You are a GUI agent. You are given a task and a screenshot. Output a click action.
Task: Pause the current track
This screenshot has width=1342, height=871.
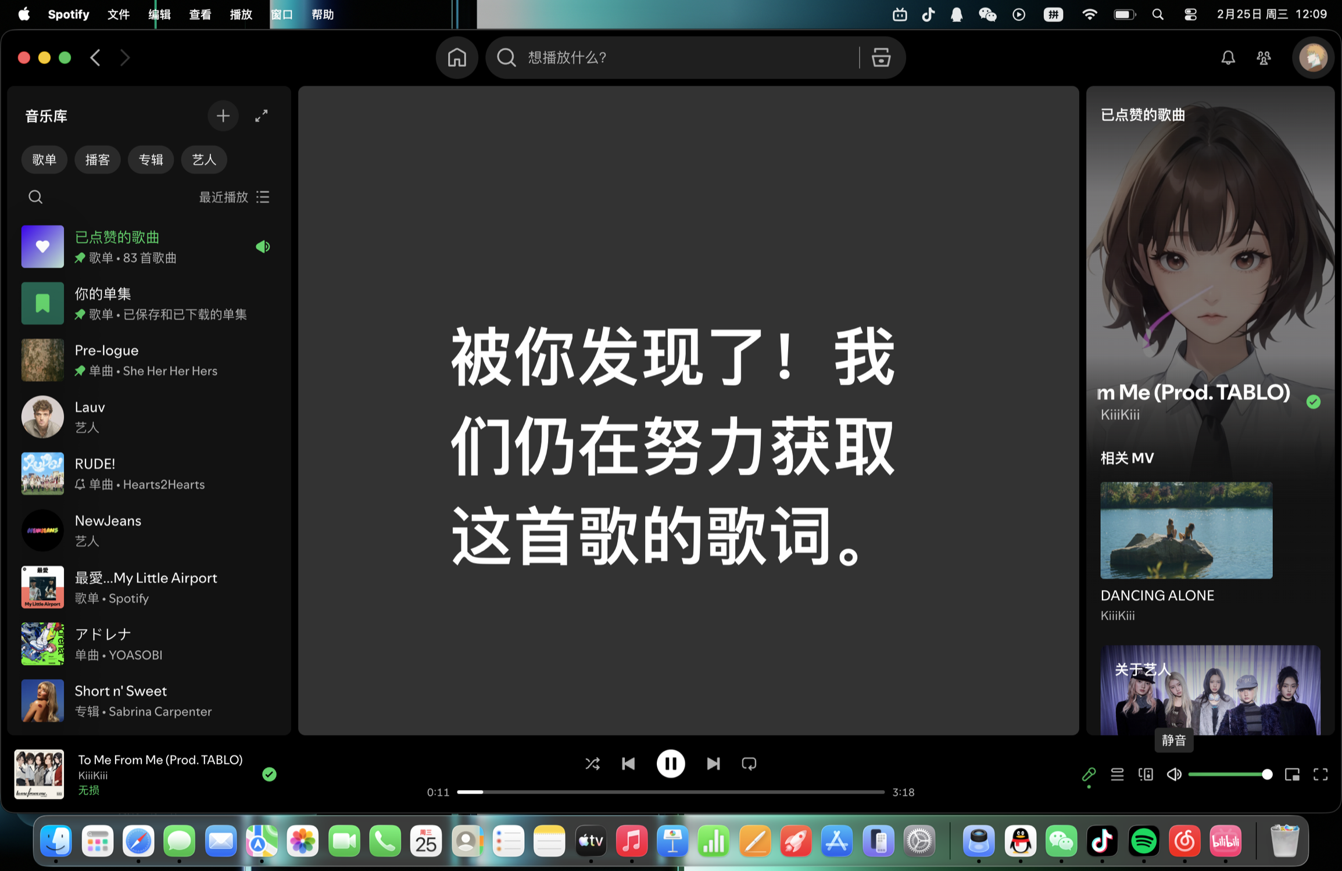[670, 764]
